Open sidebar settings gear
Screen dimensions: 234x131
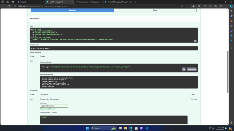coord(231,123)
